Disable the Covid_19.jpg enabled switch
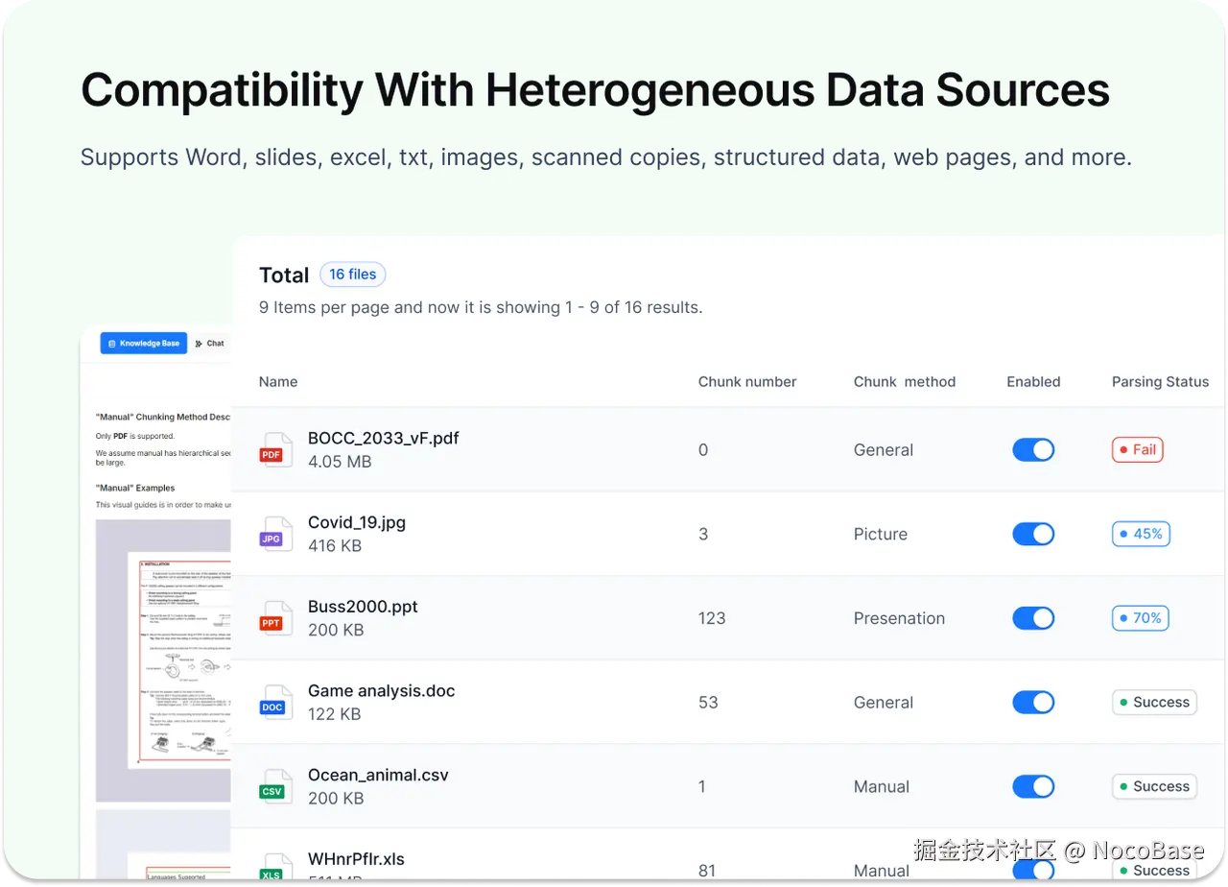Screen dimensions: 1228x887 pos(1033,534)
